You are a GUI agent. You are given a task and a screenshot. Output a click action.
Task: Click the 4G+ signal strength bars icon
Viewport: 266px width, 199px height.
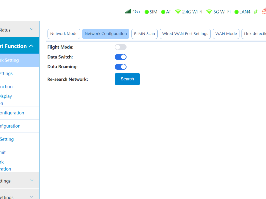[x=128, y=11]
